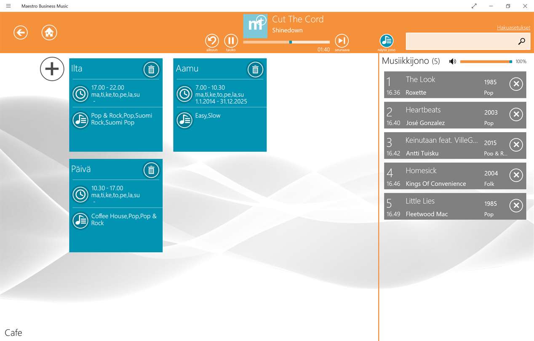Click the 17.00 - 22.00 time text
Viewport: 534px width, 341px height.
coord(107,88)
